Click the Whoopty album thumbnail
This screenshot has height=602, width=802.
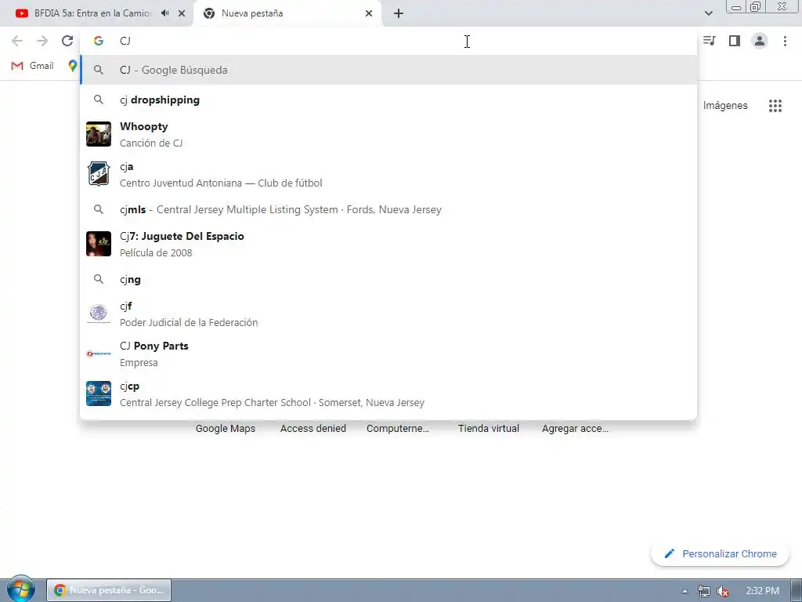coord(99,134)
